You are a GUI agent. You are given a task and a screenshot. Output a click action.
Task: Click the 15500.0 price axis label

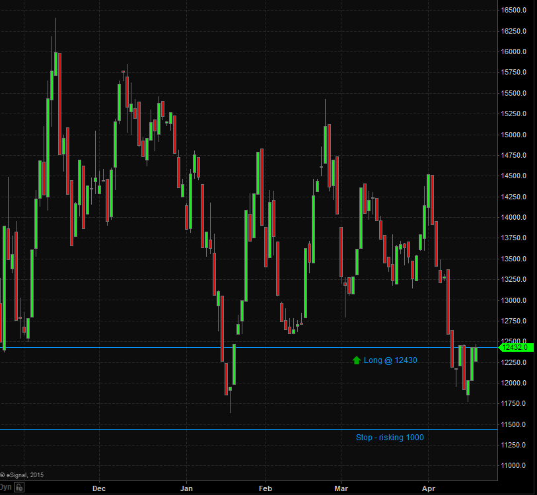point(513,93)
